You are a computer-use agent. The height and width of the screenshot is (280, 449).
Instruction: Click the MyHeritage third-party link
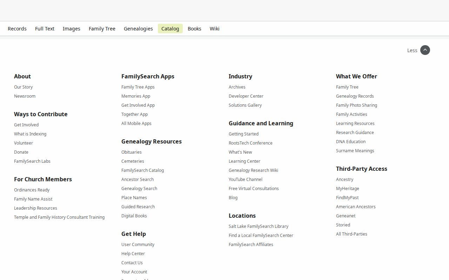(x=348, y=188)
